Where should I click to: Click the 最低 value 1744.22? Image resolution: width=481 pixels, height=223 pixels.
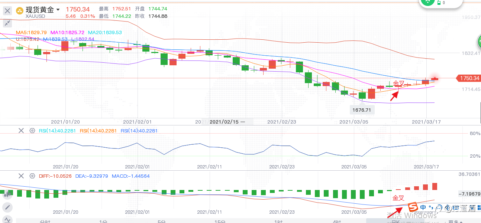coord(122,16)
